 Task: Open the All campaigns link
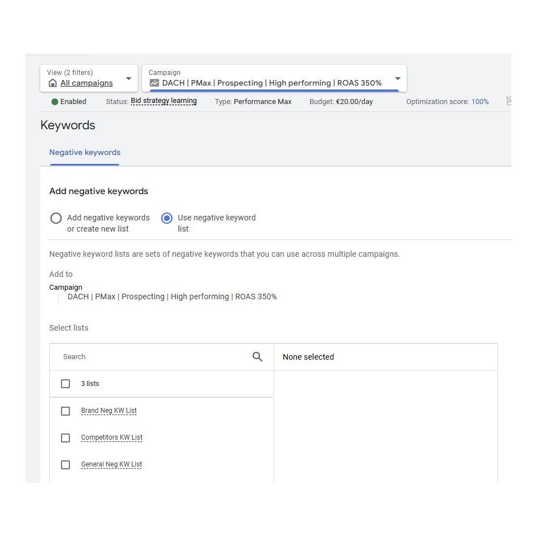pyautogui.click(x=86, y=83)
